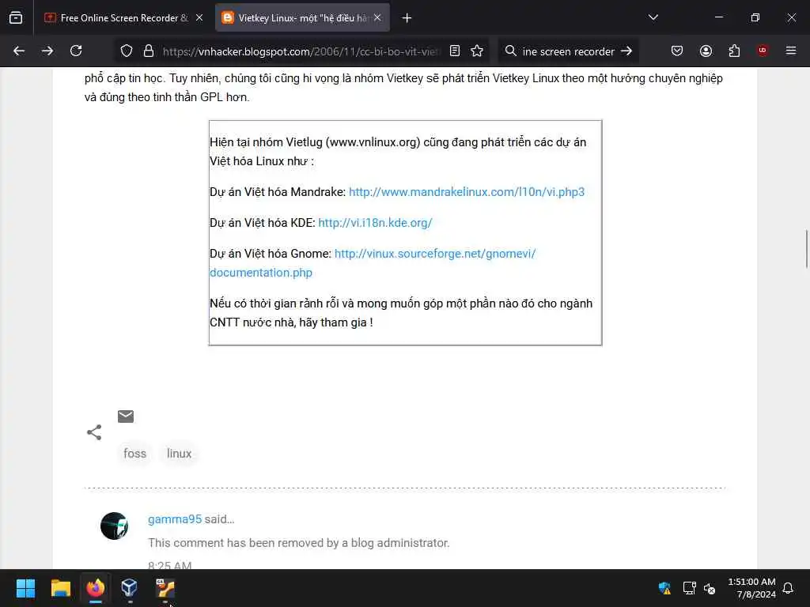Go back to previous page
810x607 pixels.
[x=19, y=51]
